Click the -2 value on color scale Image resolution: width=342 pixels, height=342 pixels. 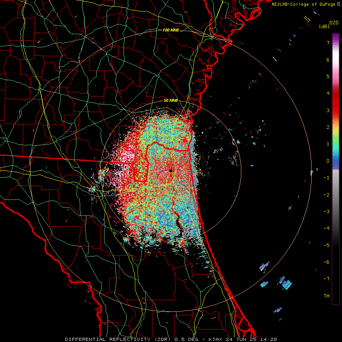(326, 195)
